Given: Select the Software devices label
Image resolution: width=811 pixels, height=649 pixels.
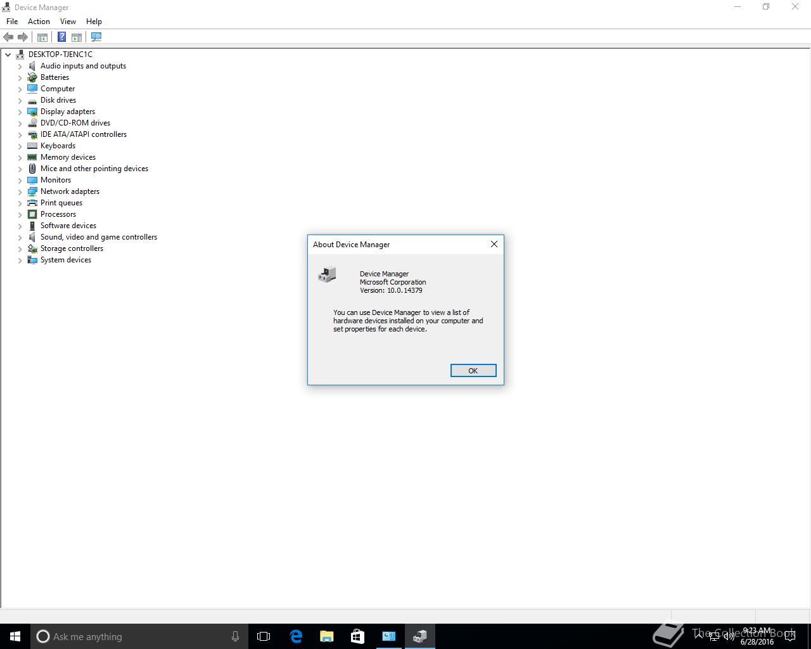Looking at the screenshot, I should pyautogui.click(x=68, y=226).
